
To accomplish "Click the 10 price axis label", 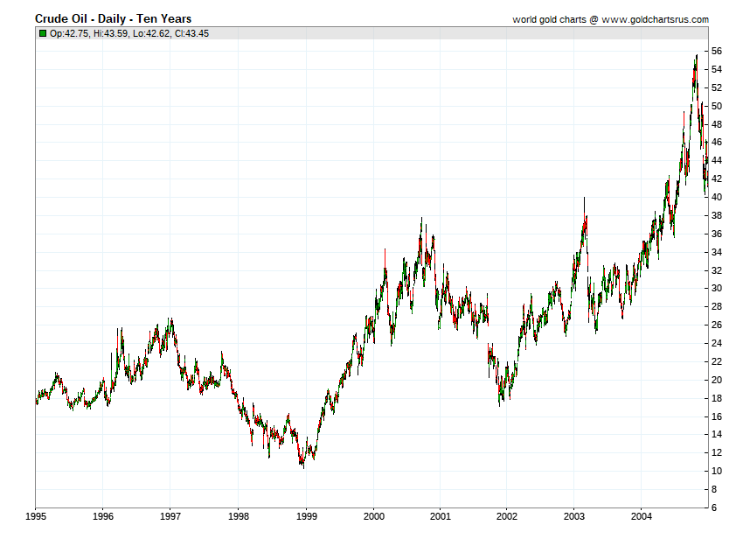I will (x=717, y=471).
